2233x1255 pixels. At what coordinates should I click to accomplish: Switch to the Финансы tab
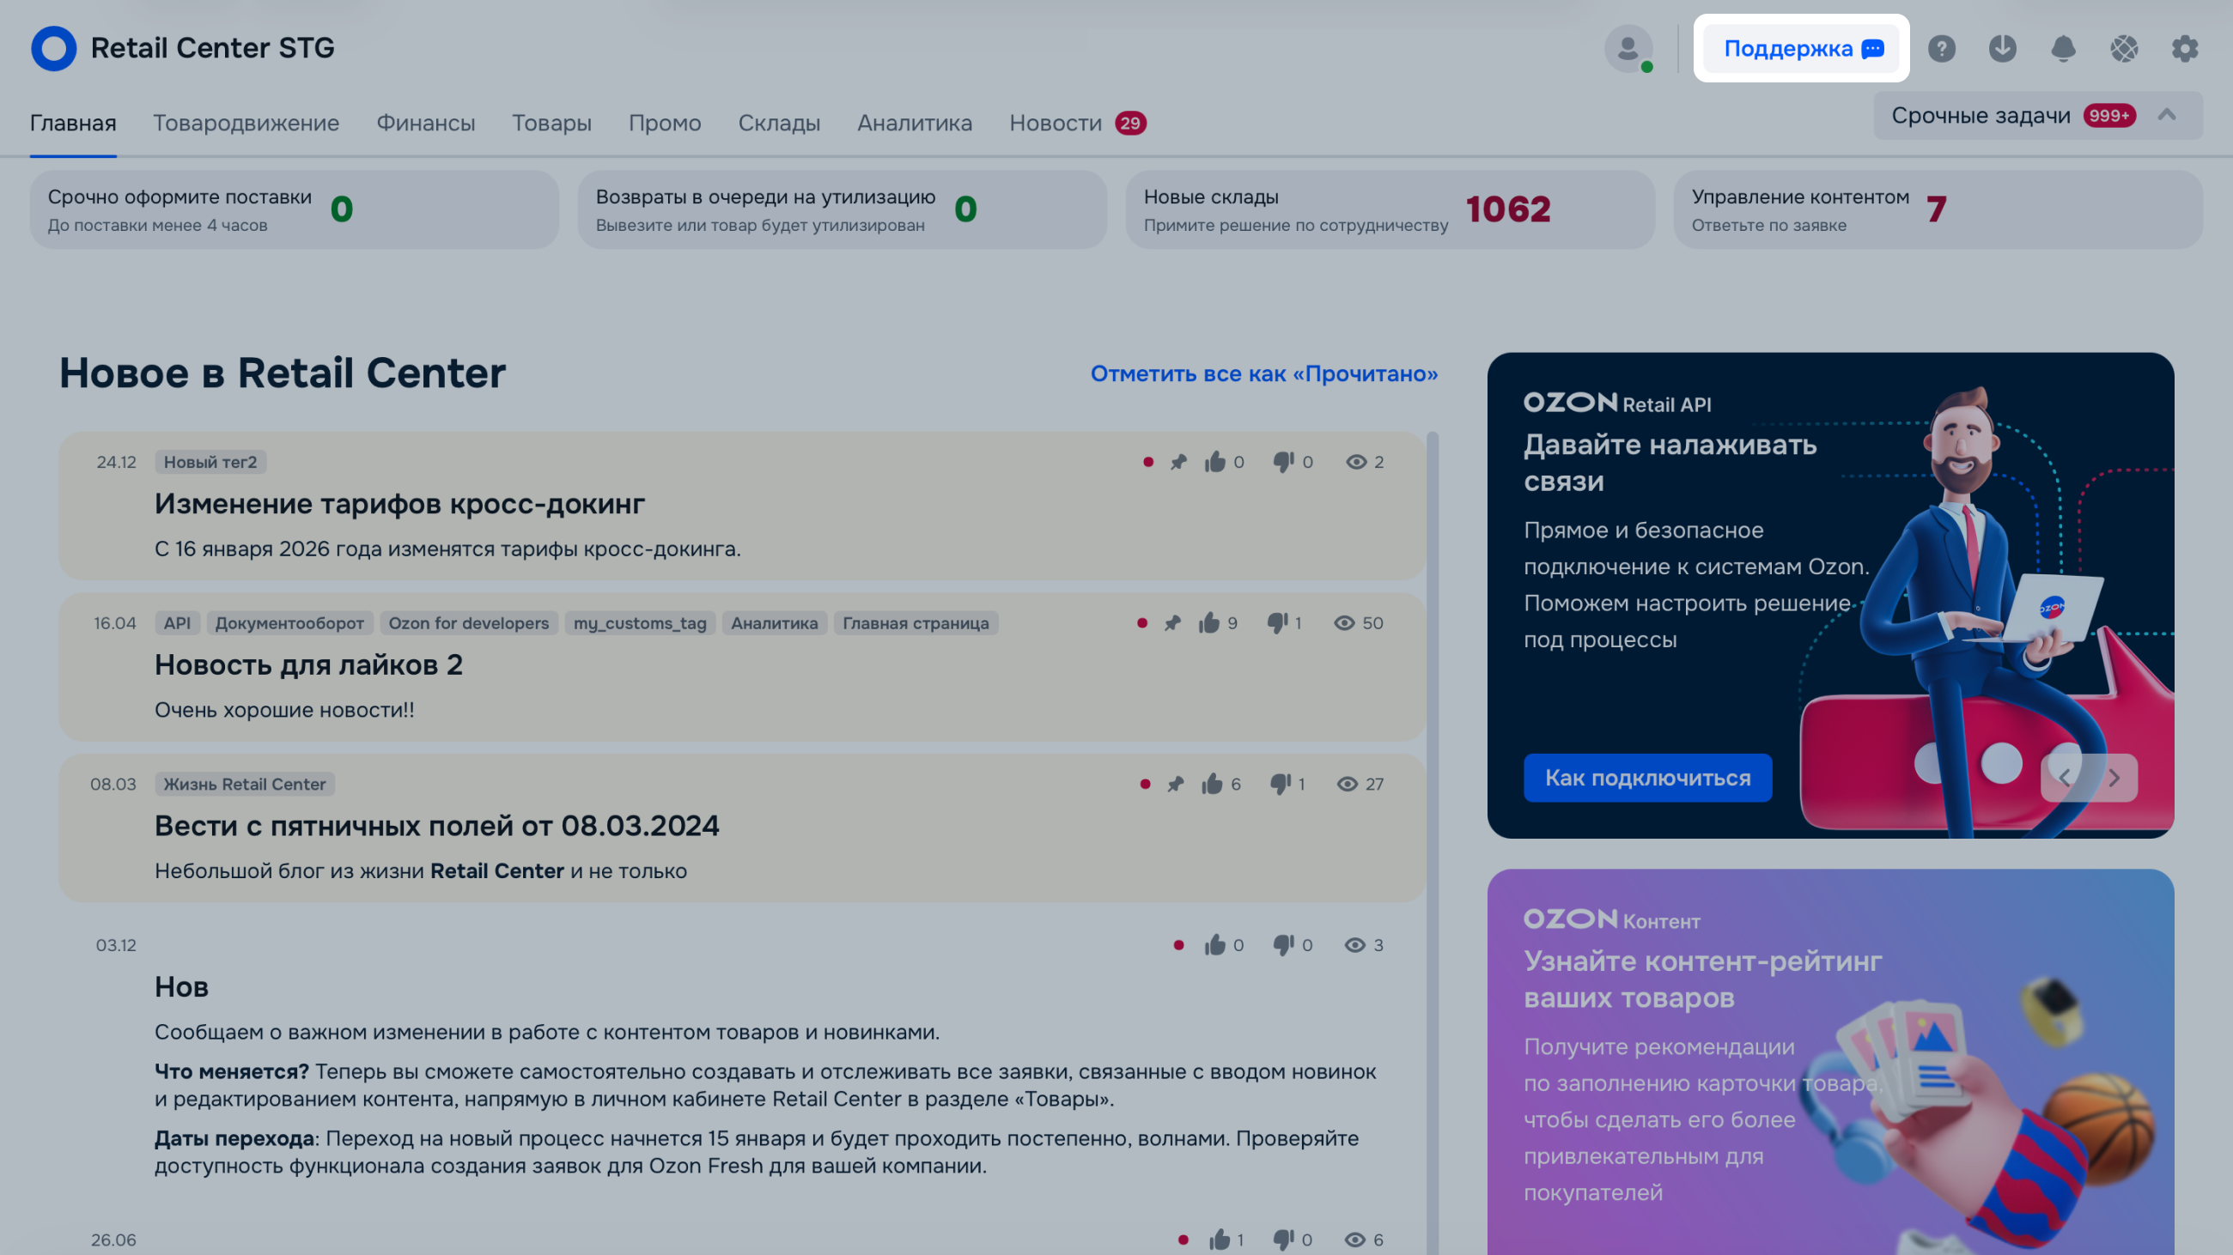(x=426, y=123)
